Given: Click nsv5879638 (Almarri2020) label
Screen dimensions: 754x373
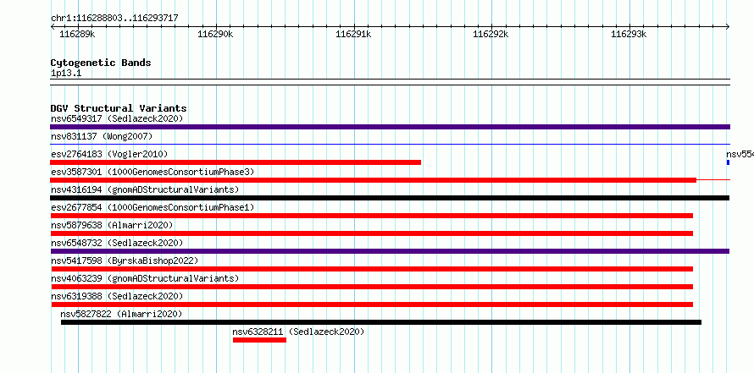Looking at the screenshot, I should pos(112,225).
